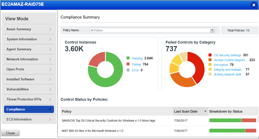Screen dimensions: 259x139
Task: Open the Open Ports view
Action: pyautogui.click(x=29, y=69)
